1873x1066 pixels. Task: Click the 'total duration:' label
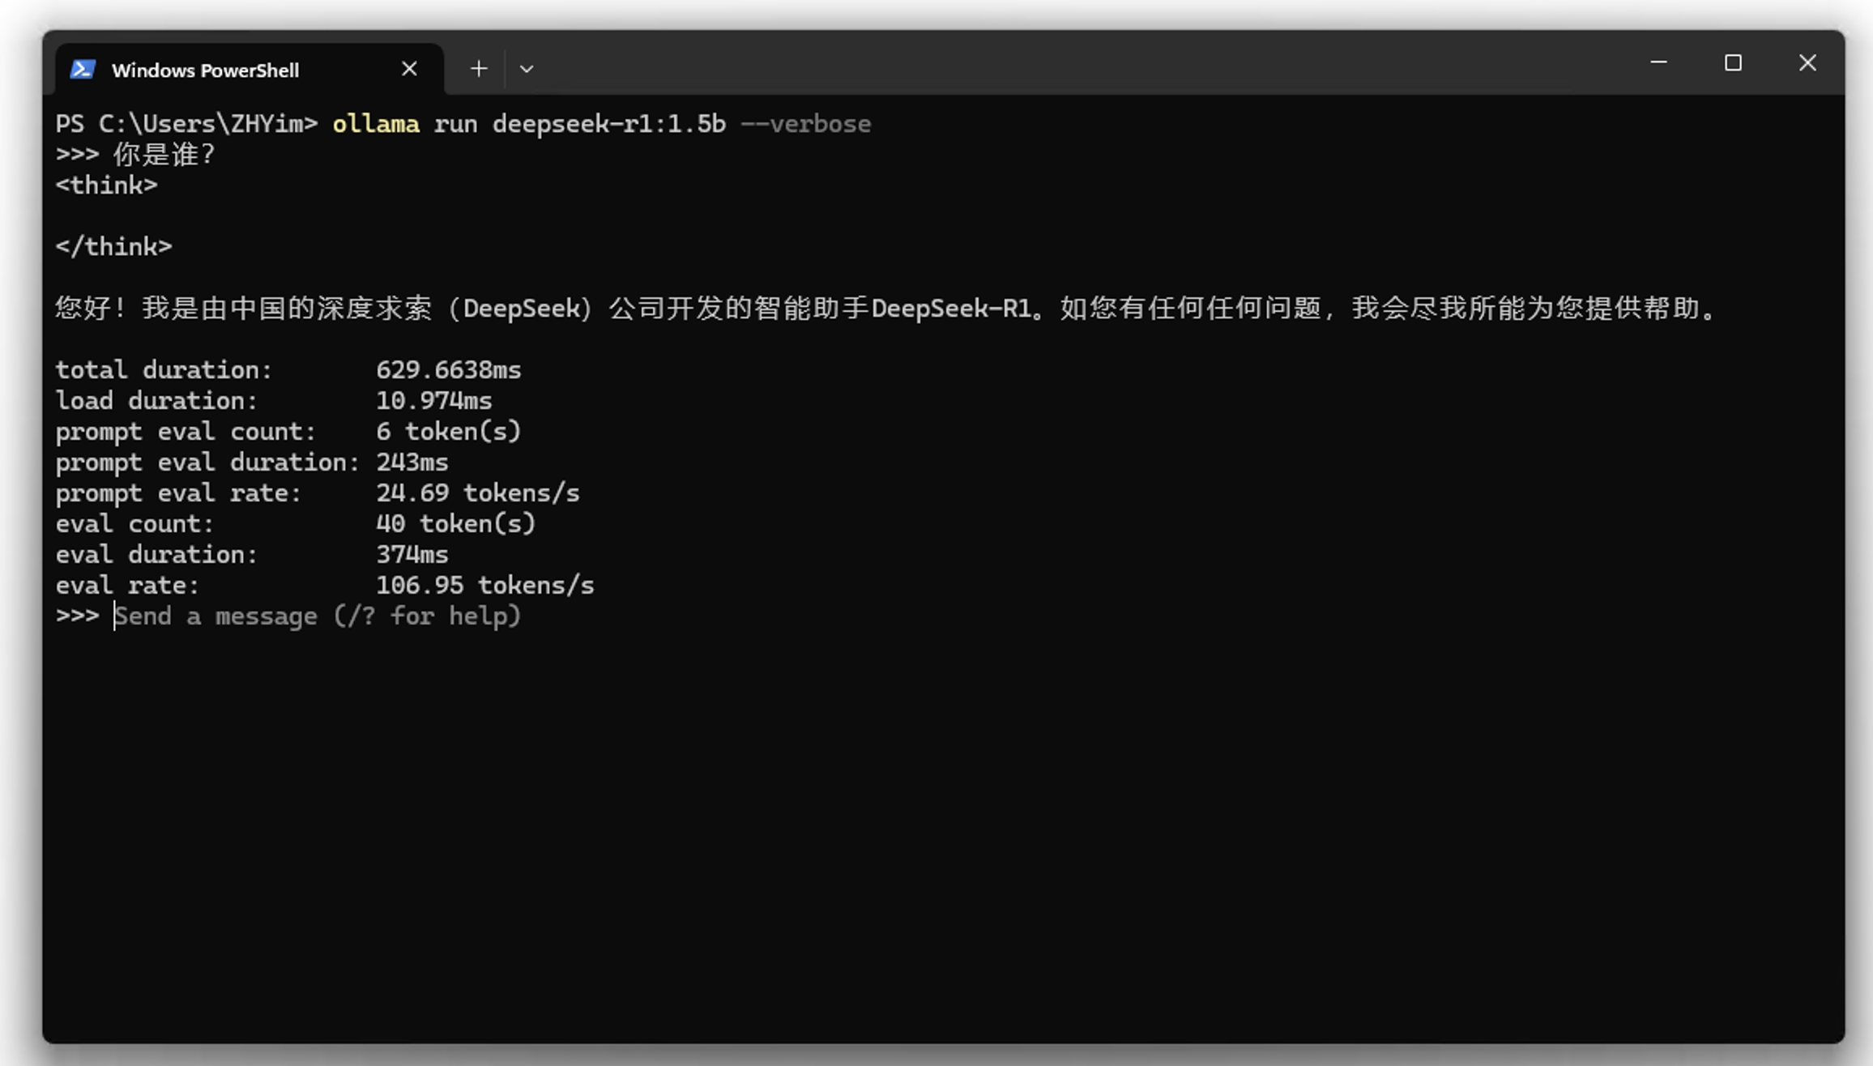pos(164,370)
